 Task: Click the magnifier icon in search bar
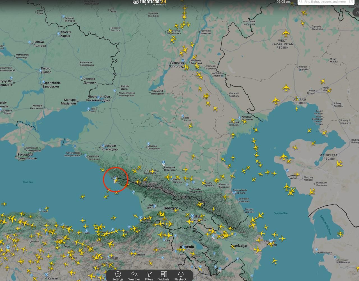coord(301,2)
